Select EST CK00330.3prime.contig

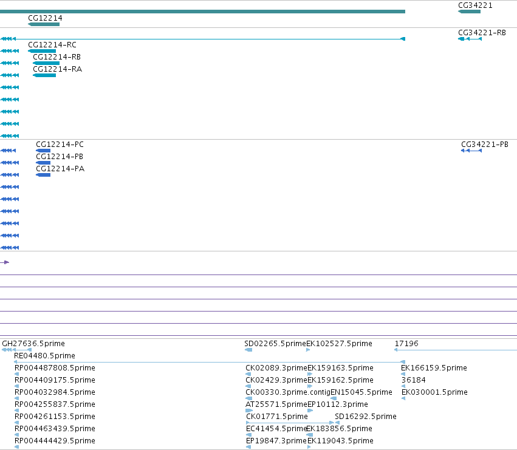coord(288,392)
